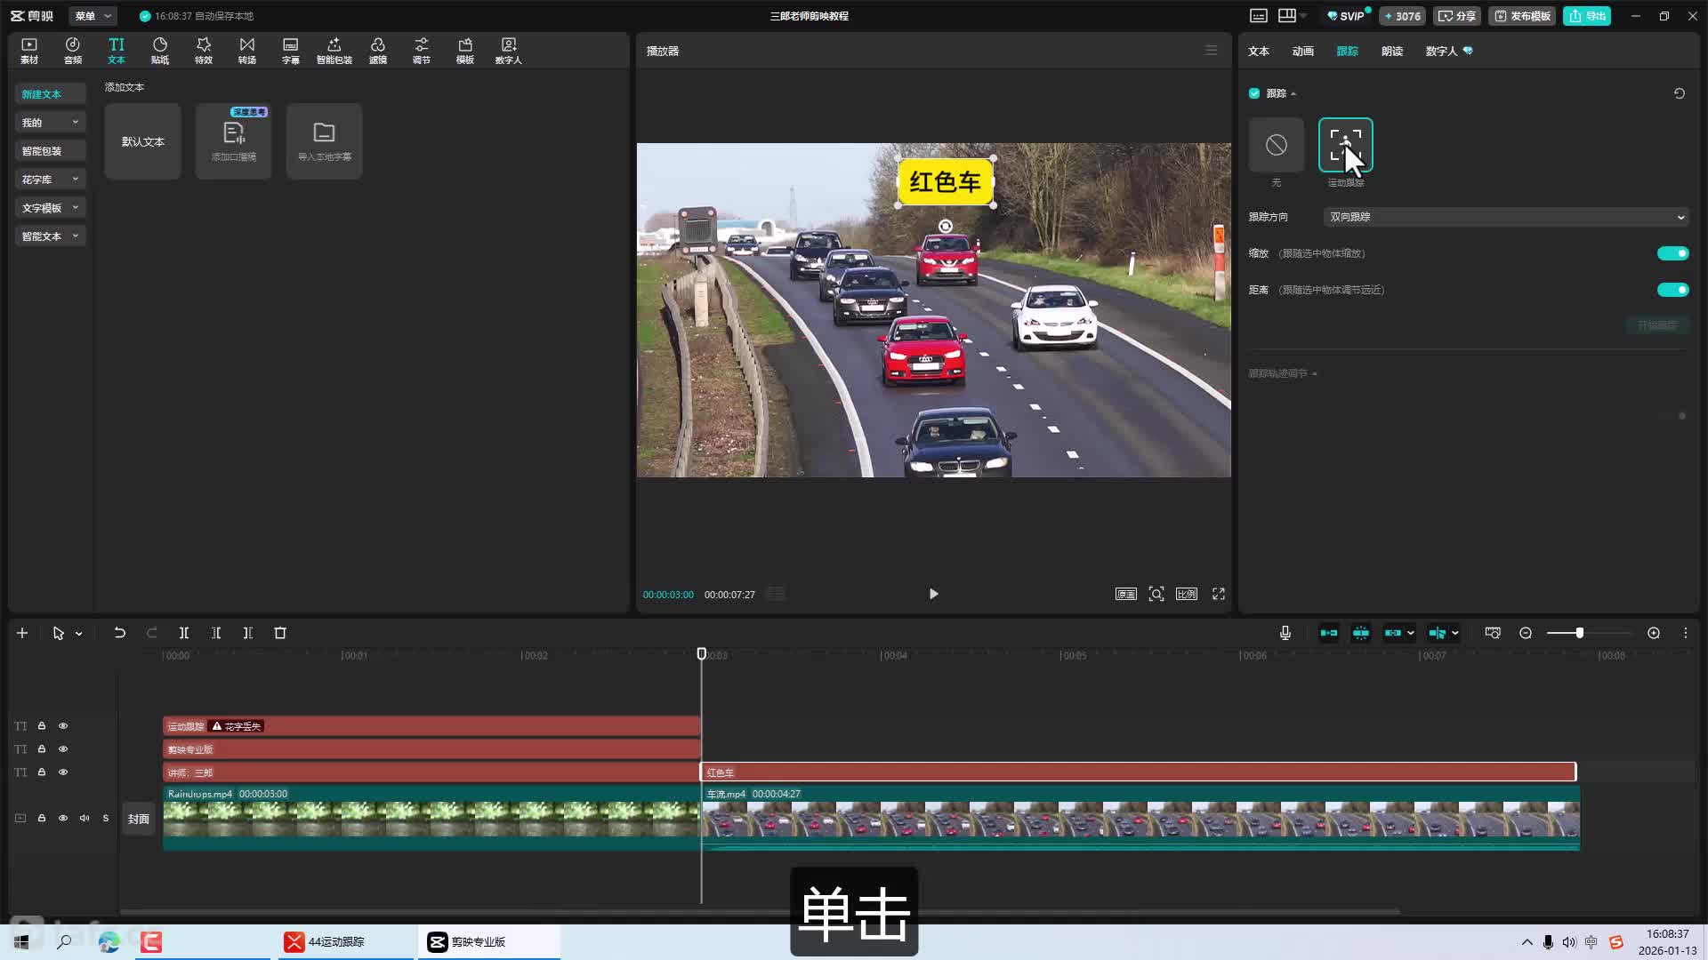The width and height of the screenshot is (1708, 960).
Task: Click the microphone record voiceover icon
Action: pos(1285,633)
